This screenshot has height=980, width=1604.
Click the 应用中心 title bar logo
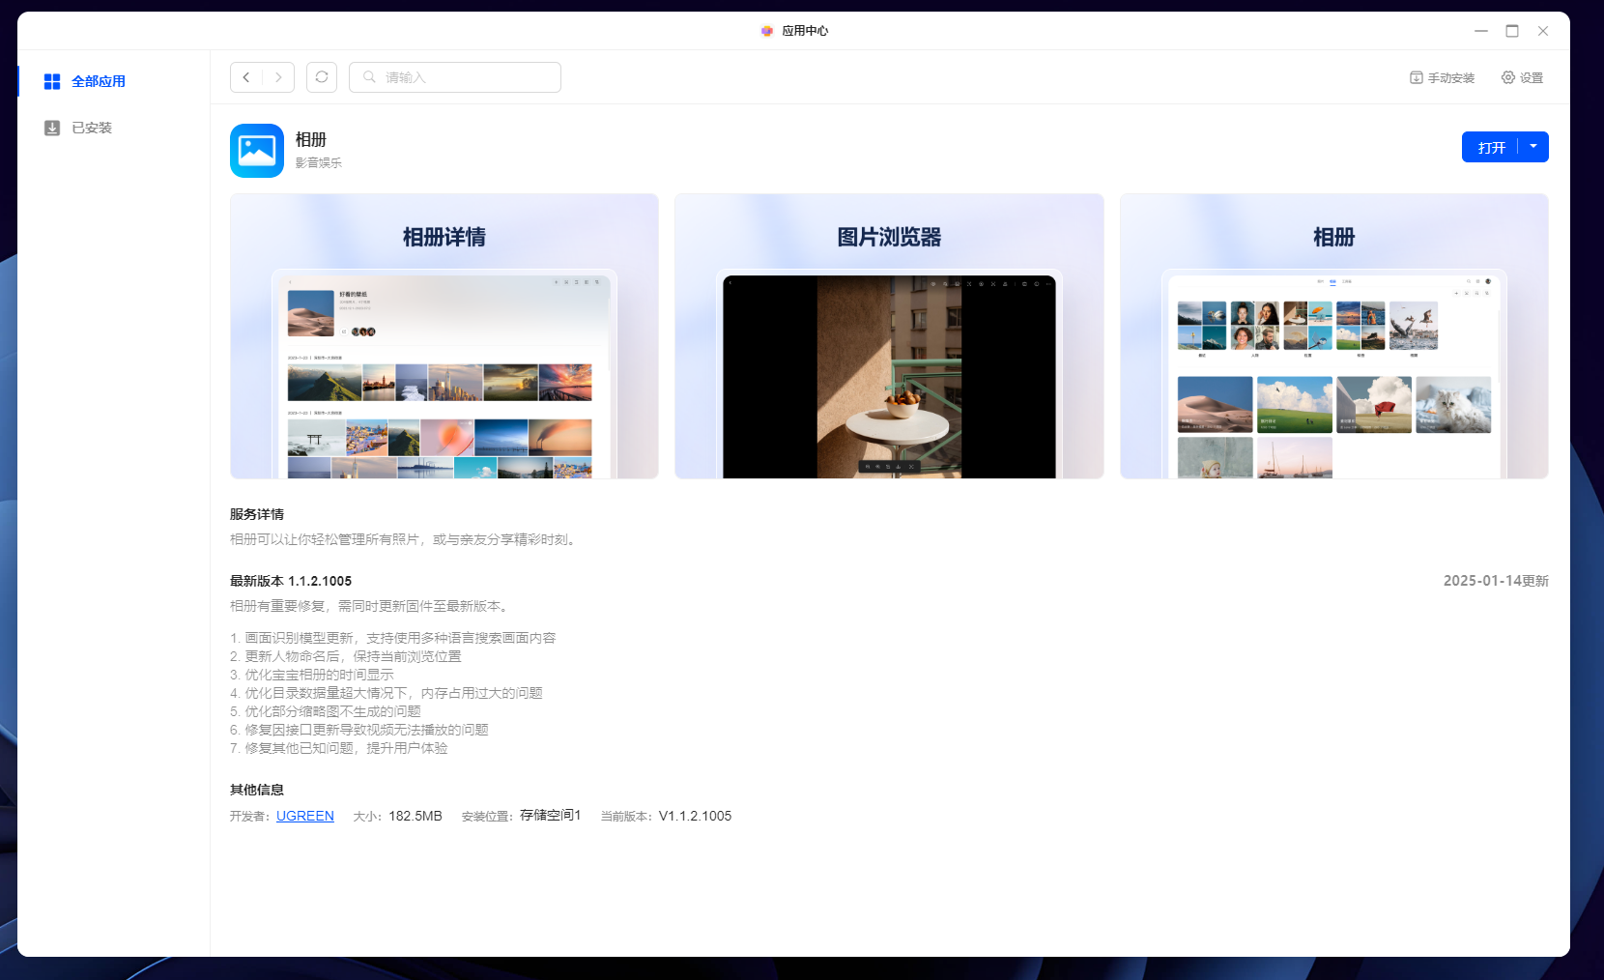click(767, 31)
